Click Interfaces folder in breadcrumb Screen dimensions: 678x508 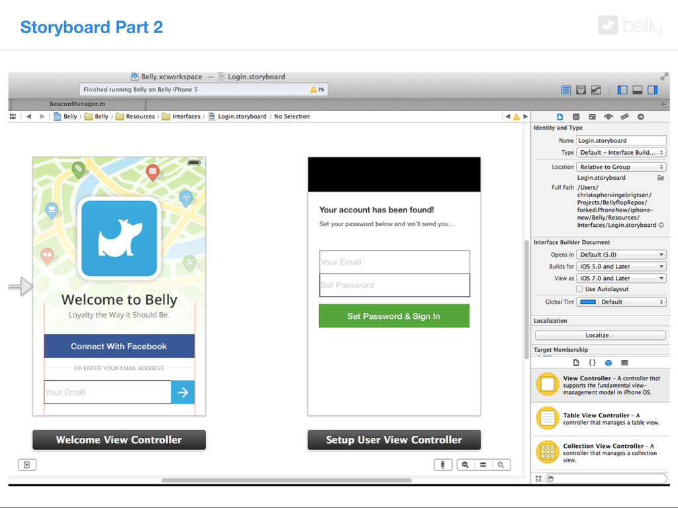[x=181, y=116]
